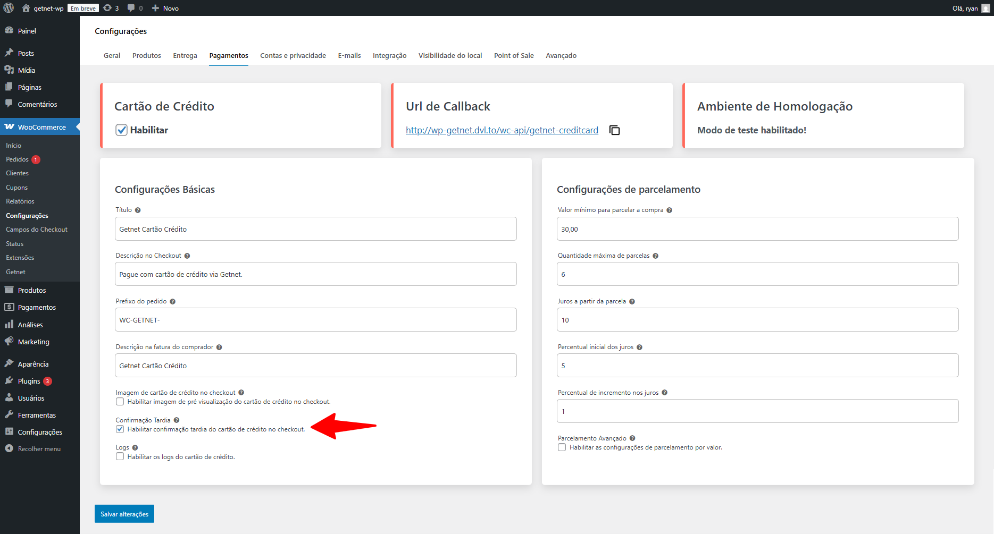Open the comments bubble icon in admin bar
994x534 pixels.
tap(131, 8)
